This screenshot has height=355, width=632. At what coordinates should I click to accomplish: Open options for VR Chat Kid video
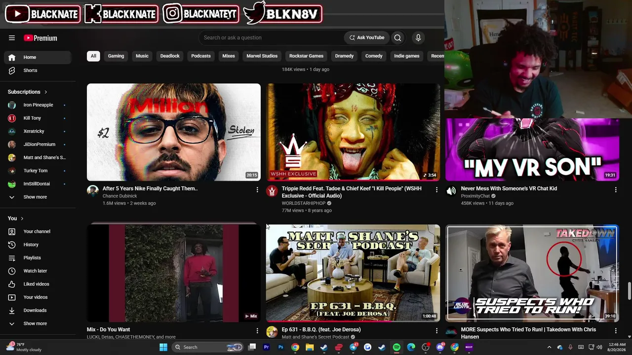click(616, 189)
